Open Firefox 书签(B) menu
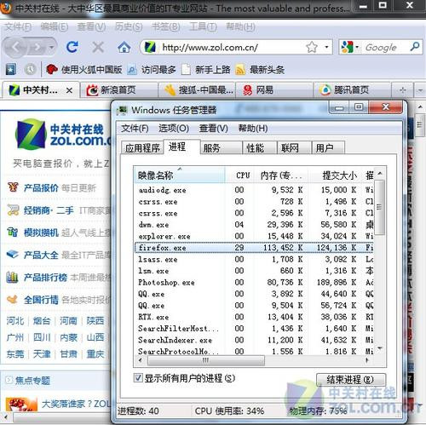Screen dimensions: 426x425 pos(165,27)
